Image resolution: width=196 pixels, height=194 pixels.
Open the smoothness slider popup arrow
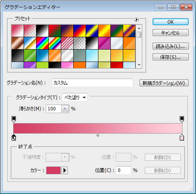click(x=65, y=109)
